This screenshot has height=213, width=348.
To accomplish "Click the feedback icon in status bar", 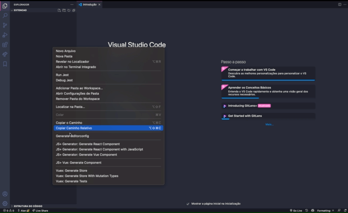I will click(339, 210).
